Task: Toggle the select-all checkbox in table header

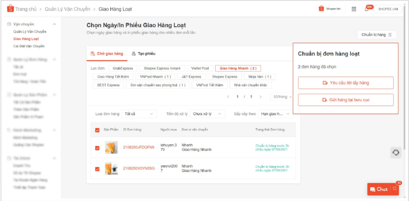Action: [97, 130]
